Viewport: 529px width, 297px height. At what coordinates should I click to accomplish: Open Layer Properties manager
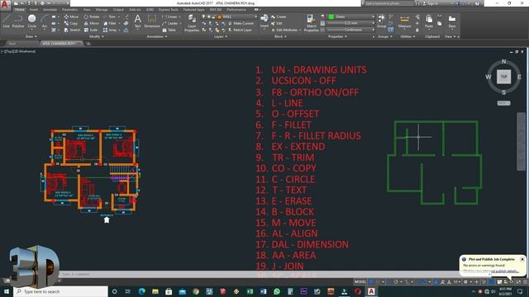click(x=191, y=23)
